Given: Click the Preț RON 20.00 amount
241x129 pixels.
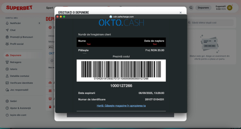Looking at the screenshot, I should (155, 50).
